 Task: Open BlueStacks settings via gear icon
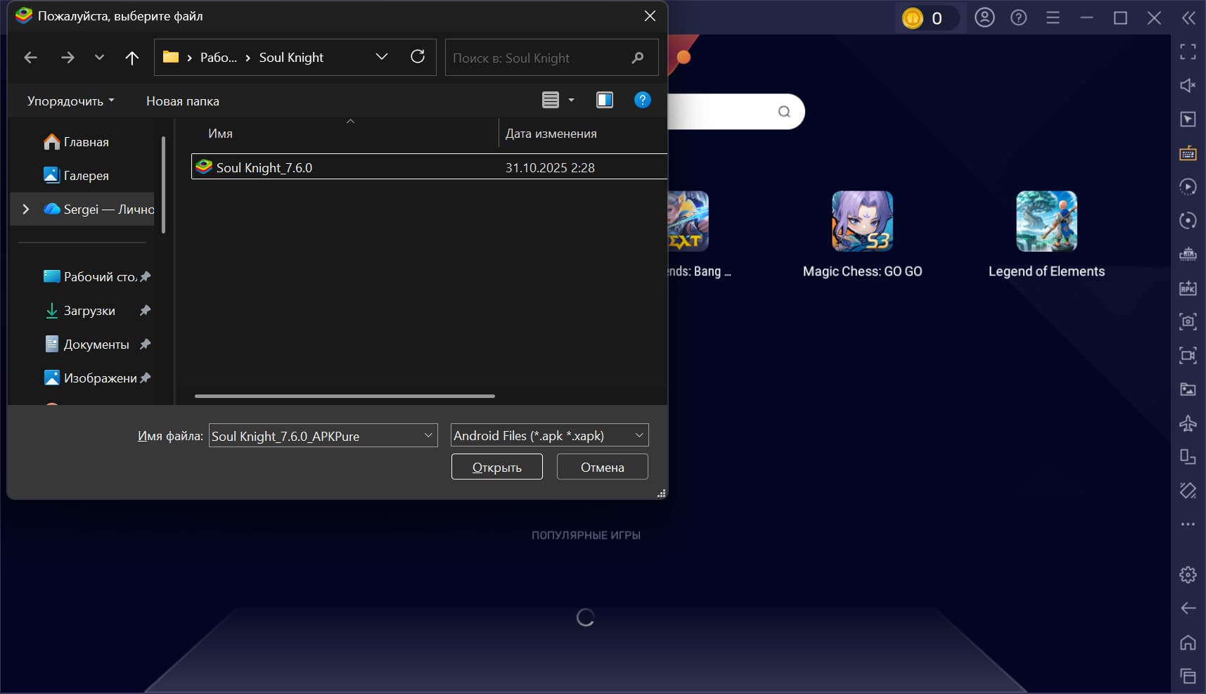[x=1188, y=574]
